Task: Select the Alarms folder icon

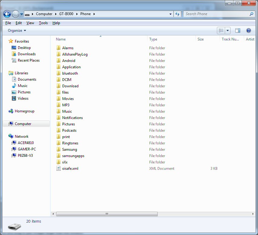Action: click(x=58, y=48)
